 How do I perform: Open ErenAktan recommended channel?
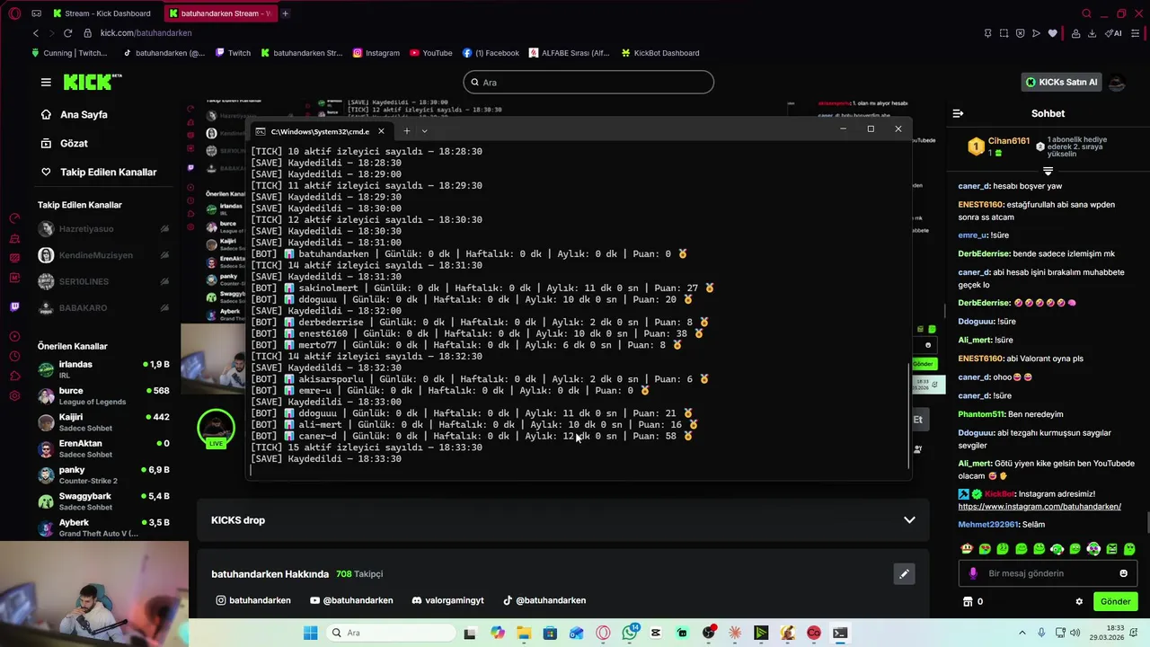pos(103,448)
